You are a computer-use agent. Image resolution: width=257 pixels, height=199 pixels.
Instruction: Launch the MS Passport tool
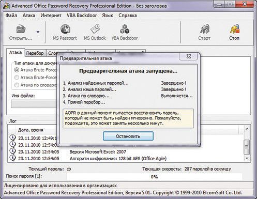(x=65, y=33)
